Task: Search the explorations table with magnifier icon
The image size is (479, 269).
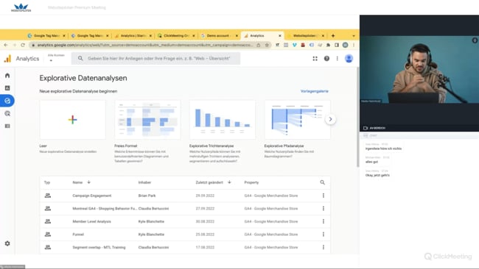Action: click(x=322, y=182)
